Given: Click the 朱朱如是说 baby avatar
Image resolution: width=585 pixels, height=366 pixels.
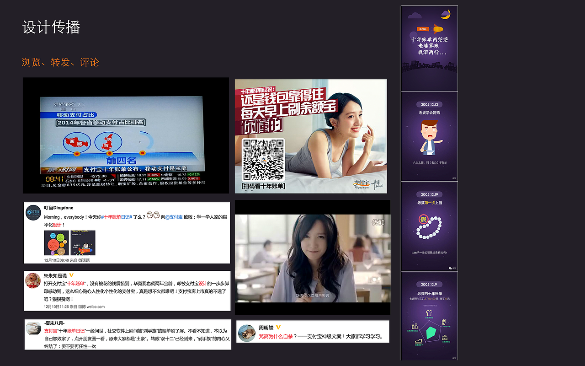Looking at the screenshot, I should point(33,280).
